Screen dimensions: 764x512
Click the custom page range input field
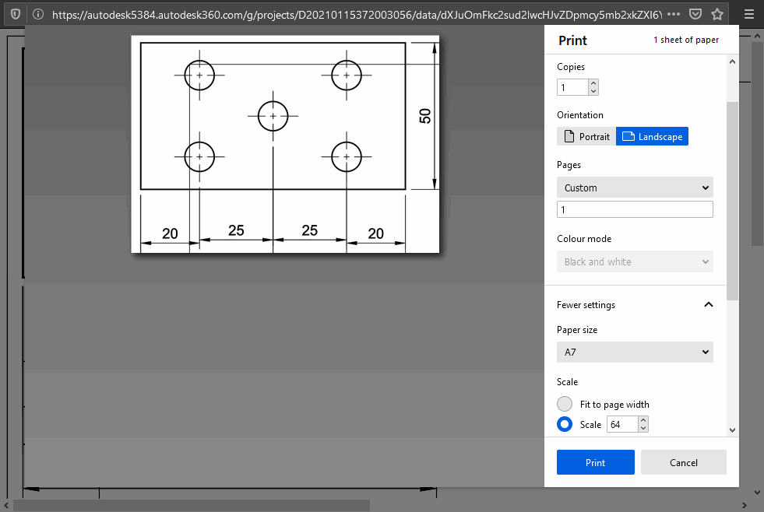click(635, 209)
